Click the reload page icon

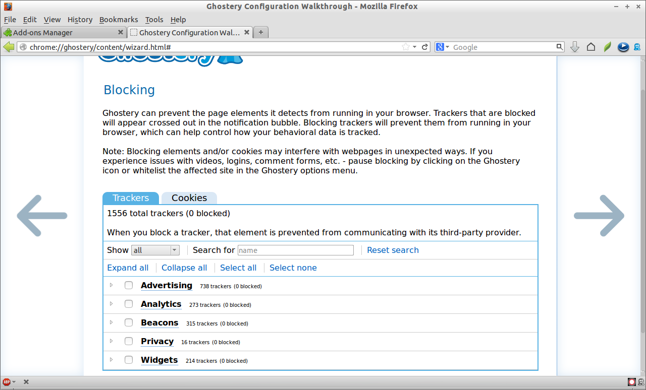pyautogui.click(x=425, y=47)
